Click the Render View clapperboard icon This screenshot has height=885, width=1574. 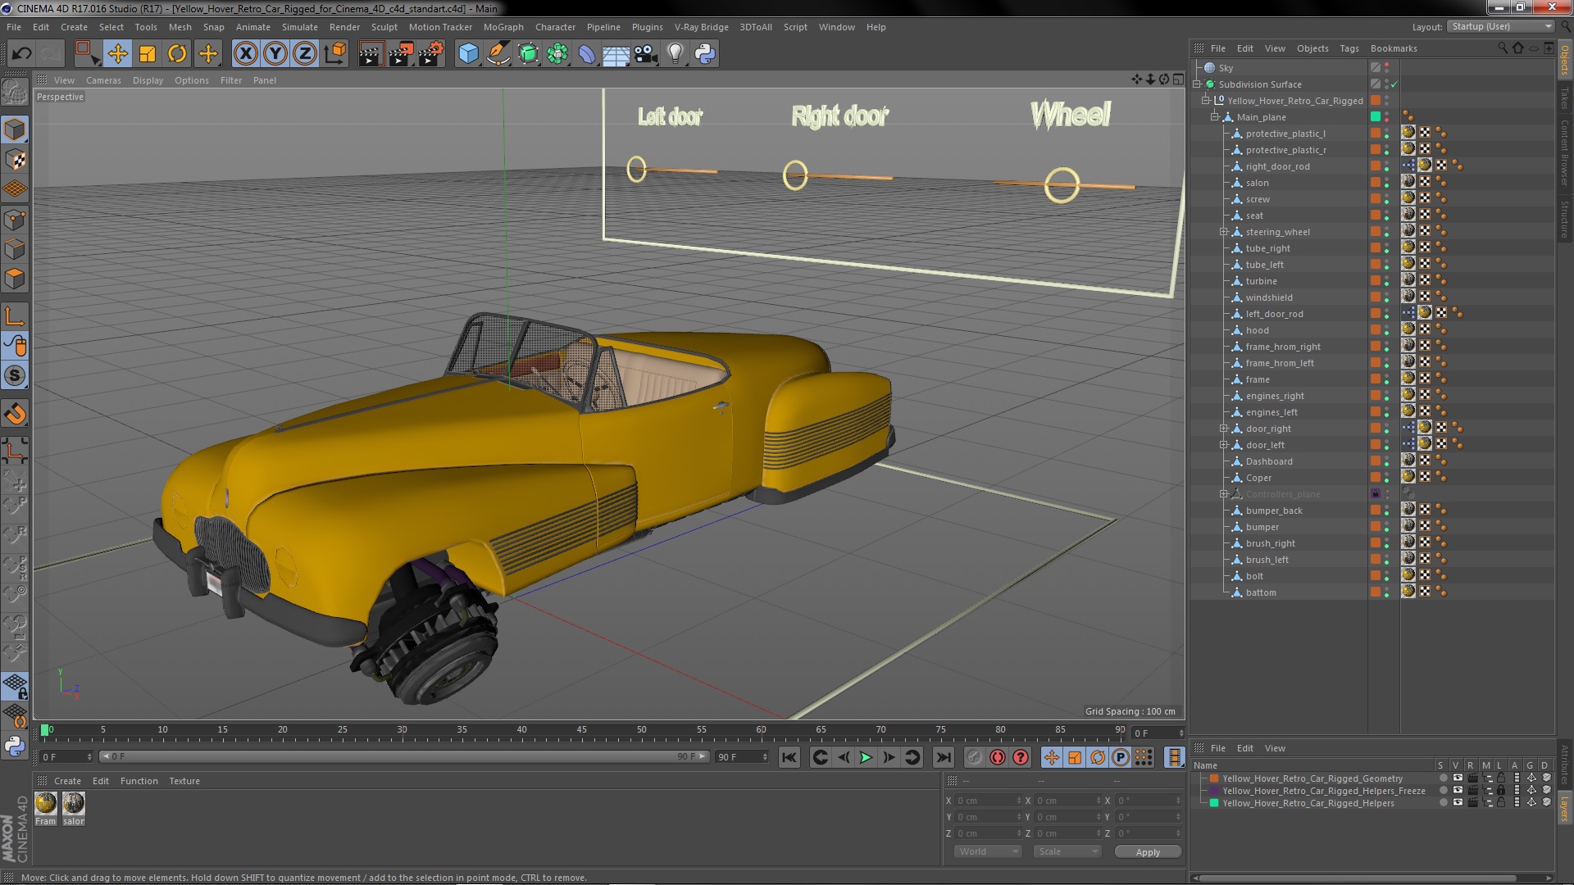(x=371, y=54)
